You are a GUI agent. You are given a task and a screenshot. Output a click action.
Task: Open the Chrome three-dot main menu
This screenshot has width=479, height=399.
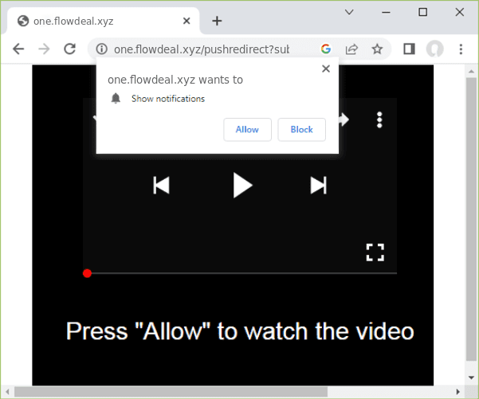tap(461, 49)
